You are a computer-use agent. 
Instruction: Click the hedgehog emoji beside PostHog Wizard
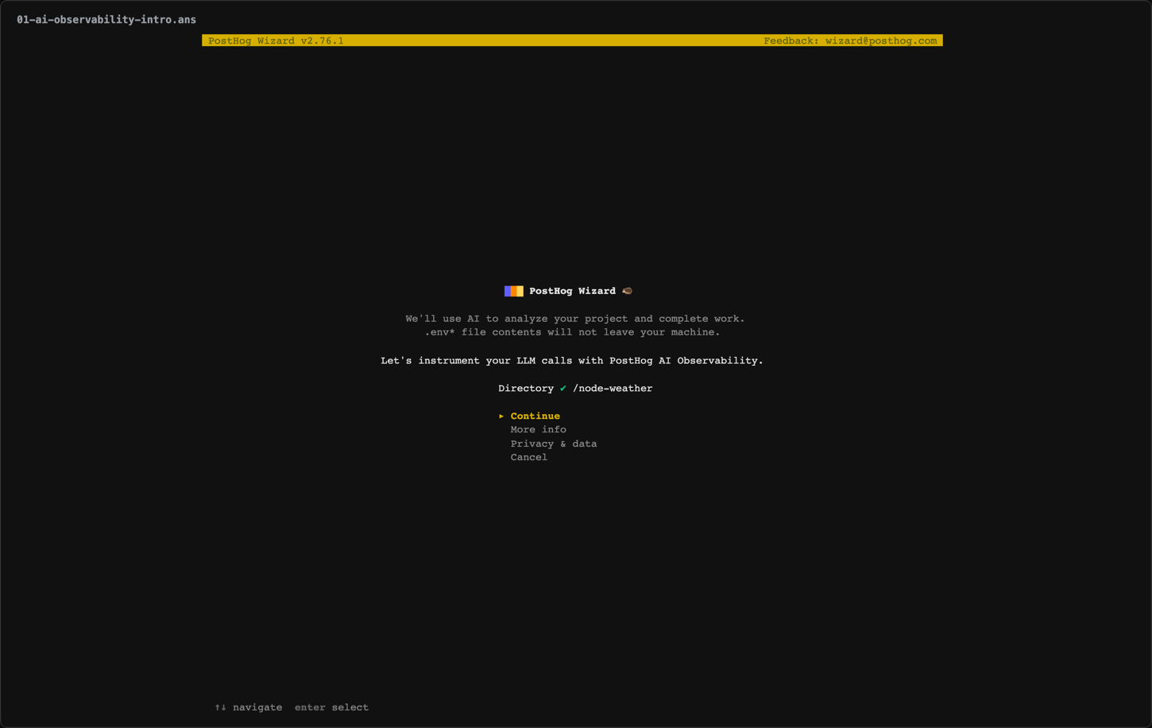point(627,291)
